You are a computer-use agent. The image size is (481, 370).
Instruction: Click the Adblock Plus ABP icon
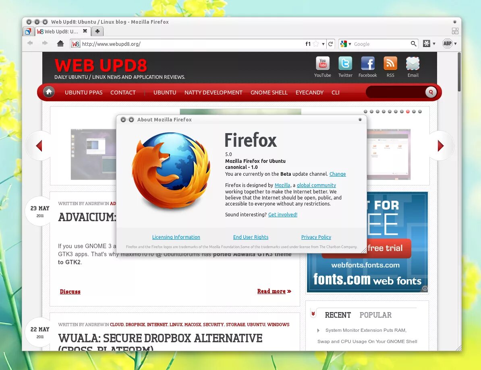[448, 43]
